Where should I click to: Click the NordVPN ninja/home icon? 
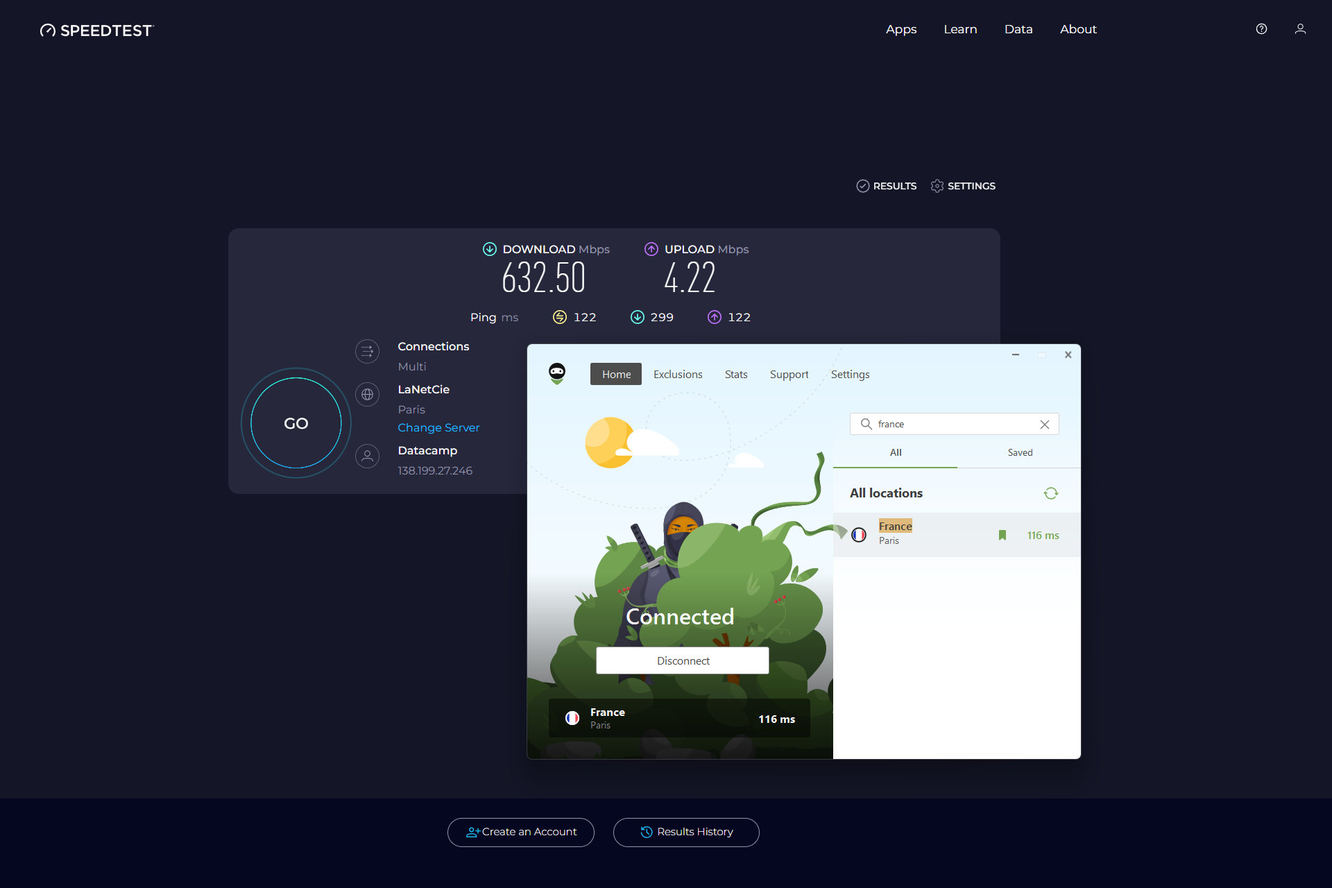(x=557, y=374)
